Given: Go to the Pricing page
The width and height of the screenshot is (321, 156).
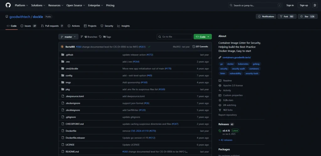Looking at the screenshot, I should click(110, 6).
